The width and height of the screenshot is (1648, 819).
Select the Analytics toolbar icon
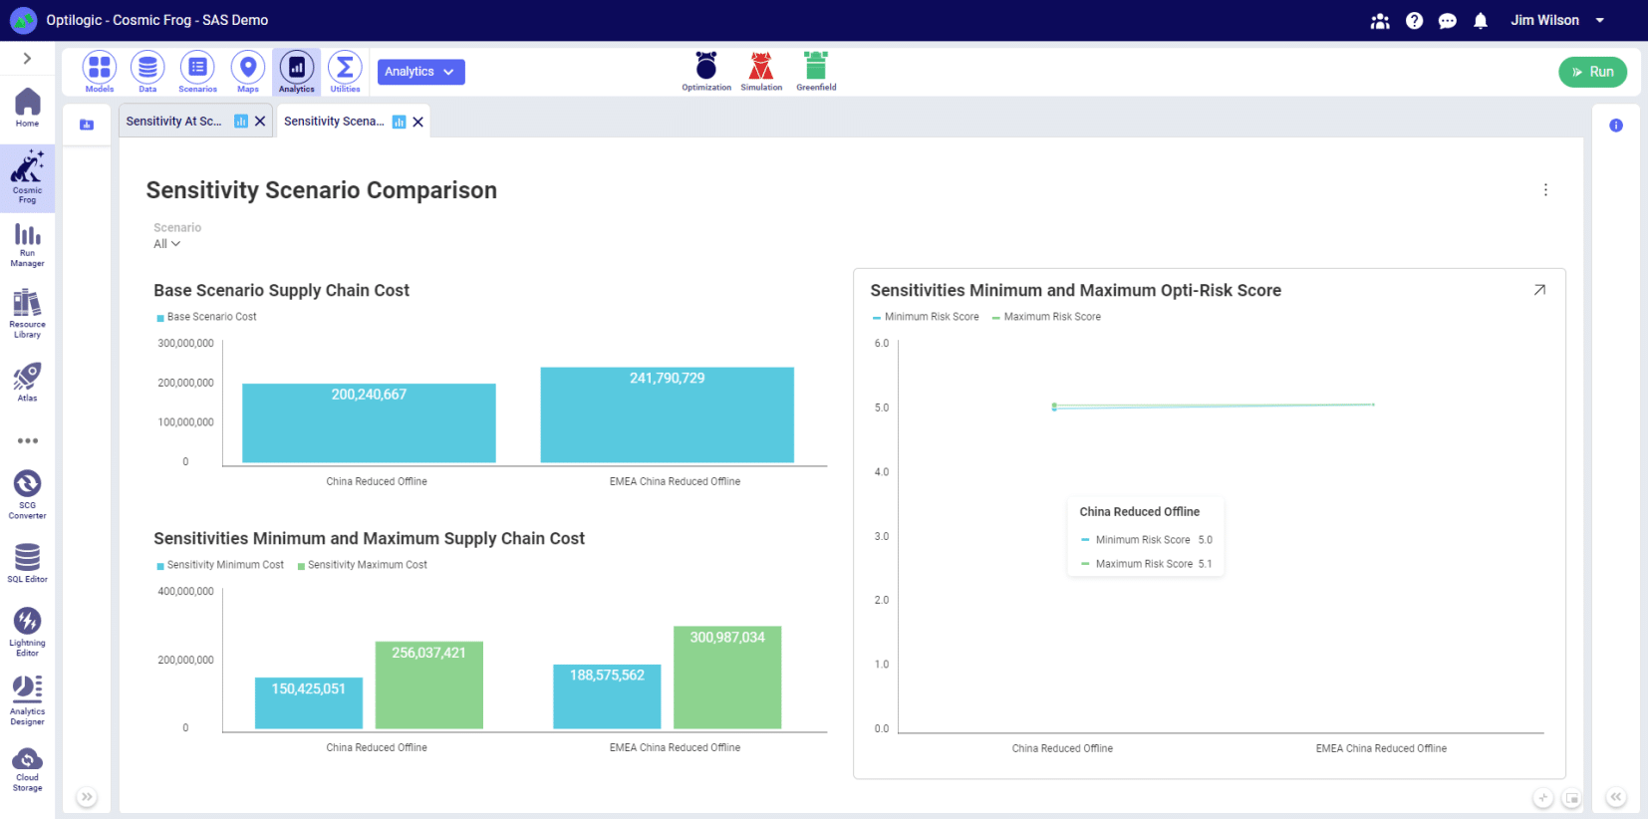(x=297, y=71)
